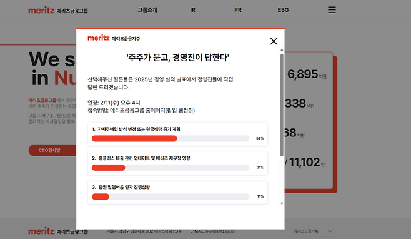Click the E-MAIL address in the footer
This screenshot has width=411, height=239.
212,231
